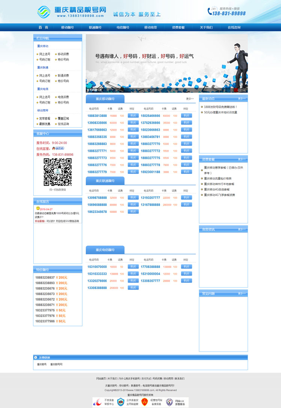281x408 pixels.
Task: Click the smiley face in 在线留言 panel
Action: pyautogui.click(x=38, y=208)
